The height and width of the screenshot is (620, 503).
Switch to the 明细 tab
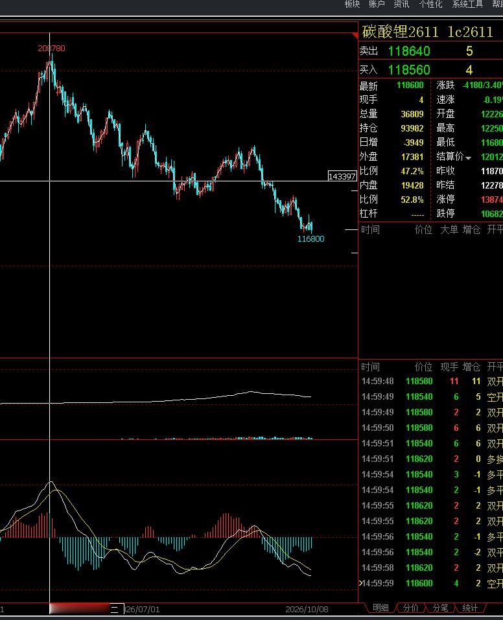point(380,608)
